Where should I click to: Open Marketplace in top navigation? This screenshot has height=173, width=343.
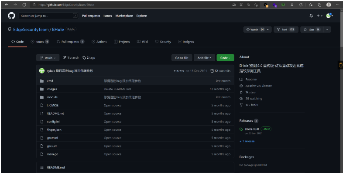click(124, 16)
